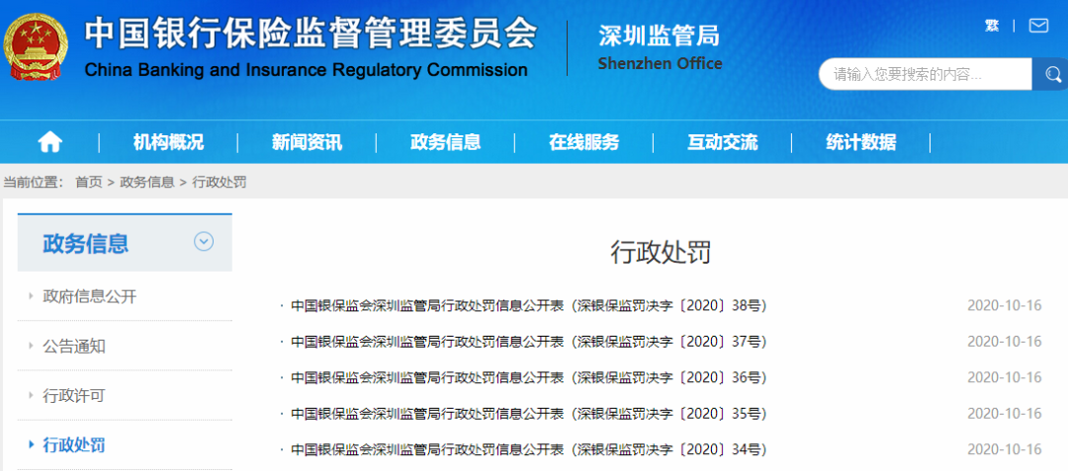Open the 互动交流 menu
Viewport: 1068px width, 471px height.
click(723, 143)
